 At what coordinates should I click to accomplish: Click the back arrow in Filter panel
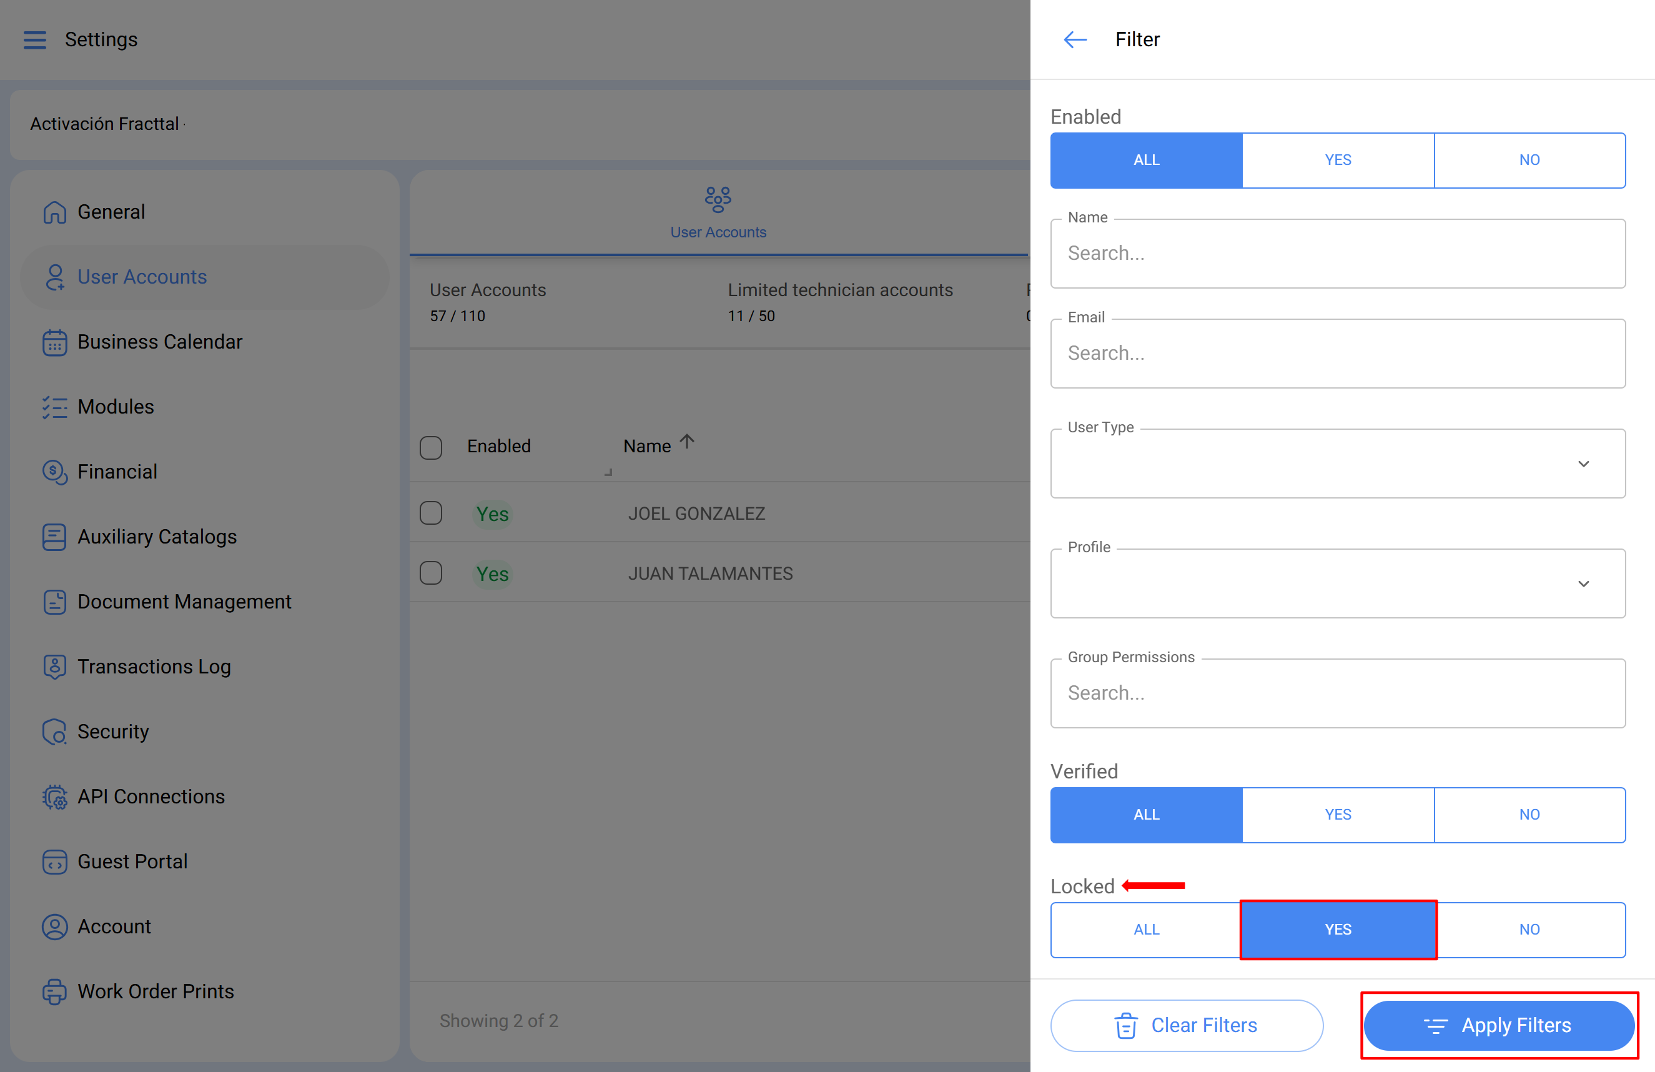[x=1074, y=39]
